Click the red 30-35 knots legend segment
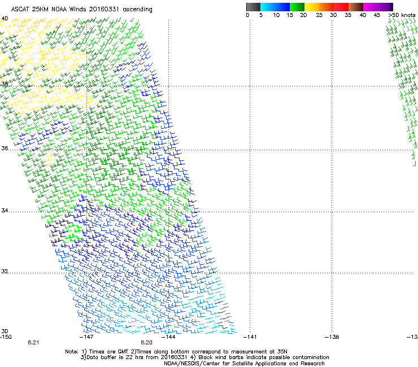 tap(341, 7)
